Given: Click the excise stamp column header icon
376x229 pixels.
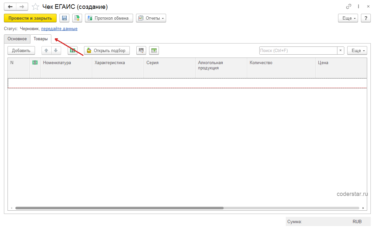Looking at the screenshot, I should point(35,63).
